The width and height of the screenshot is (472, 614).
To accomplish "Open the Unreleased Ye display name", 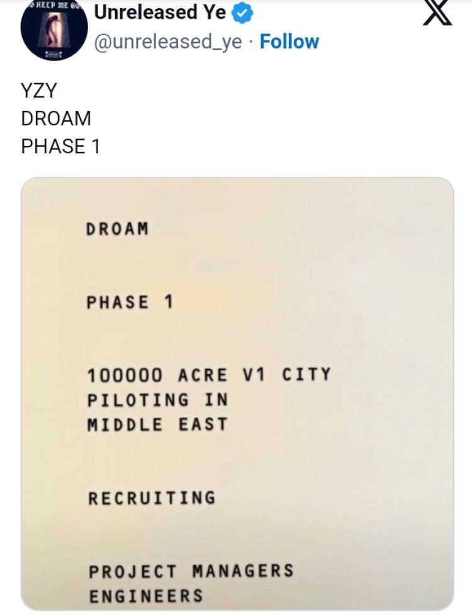I will coord(160,11).
